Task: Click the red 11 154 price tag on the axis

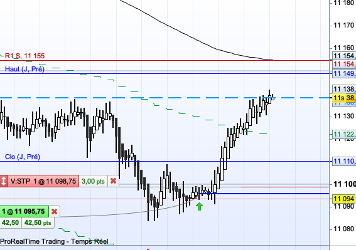Action: 344,64
